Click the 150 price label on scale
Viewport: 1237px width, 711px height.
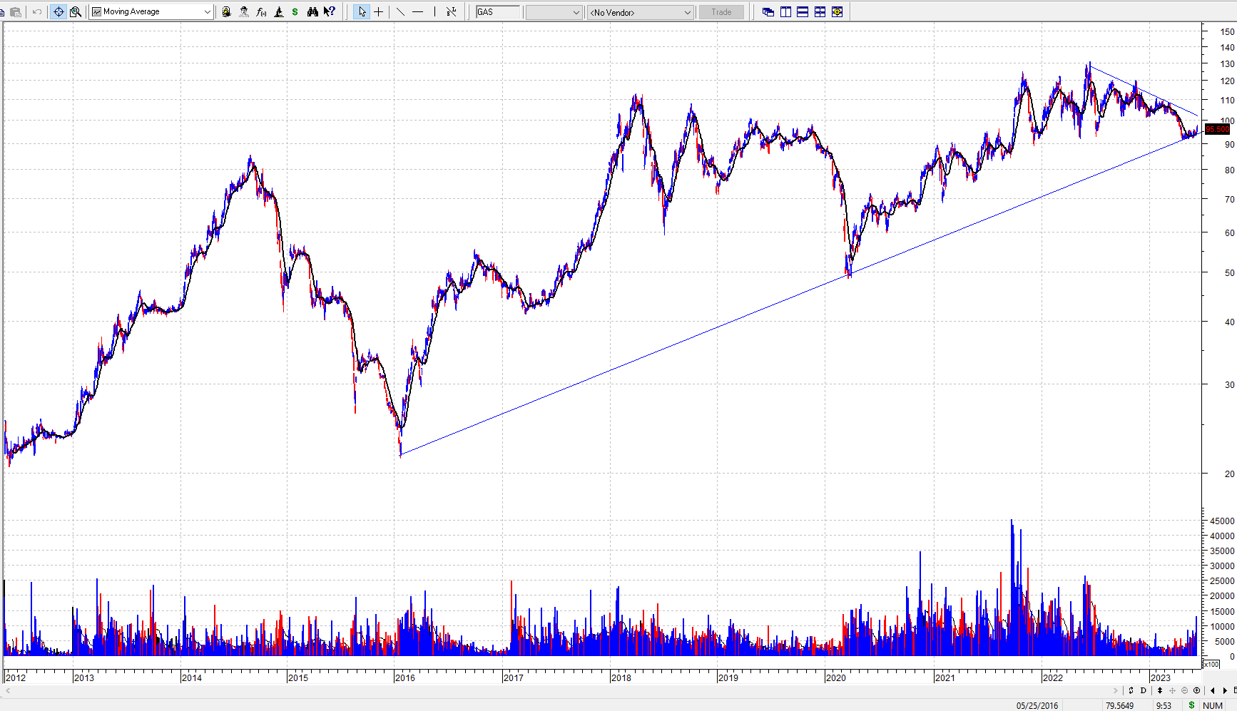coord(1227,31)
